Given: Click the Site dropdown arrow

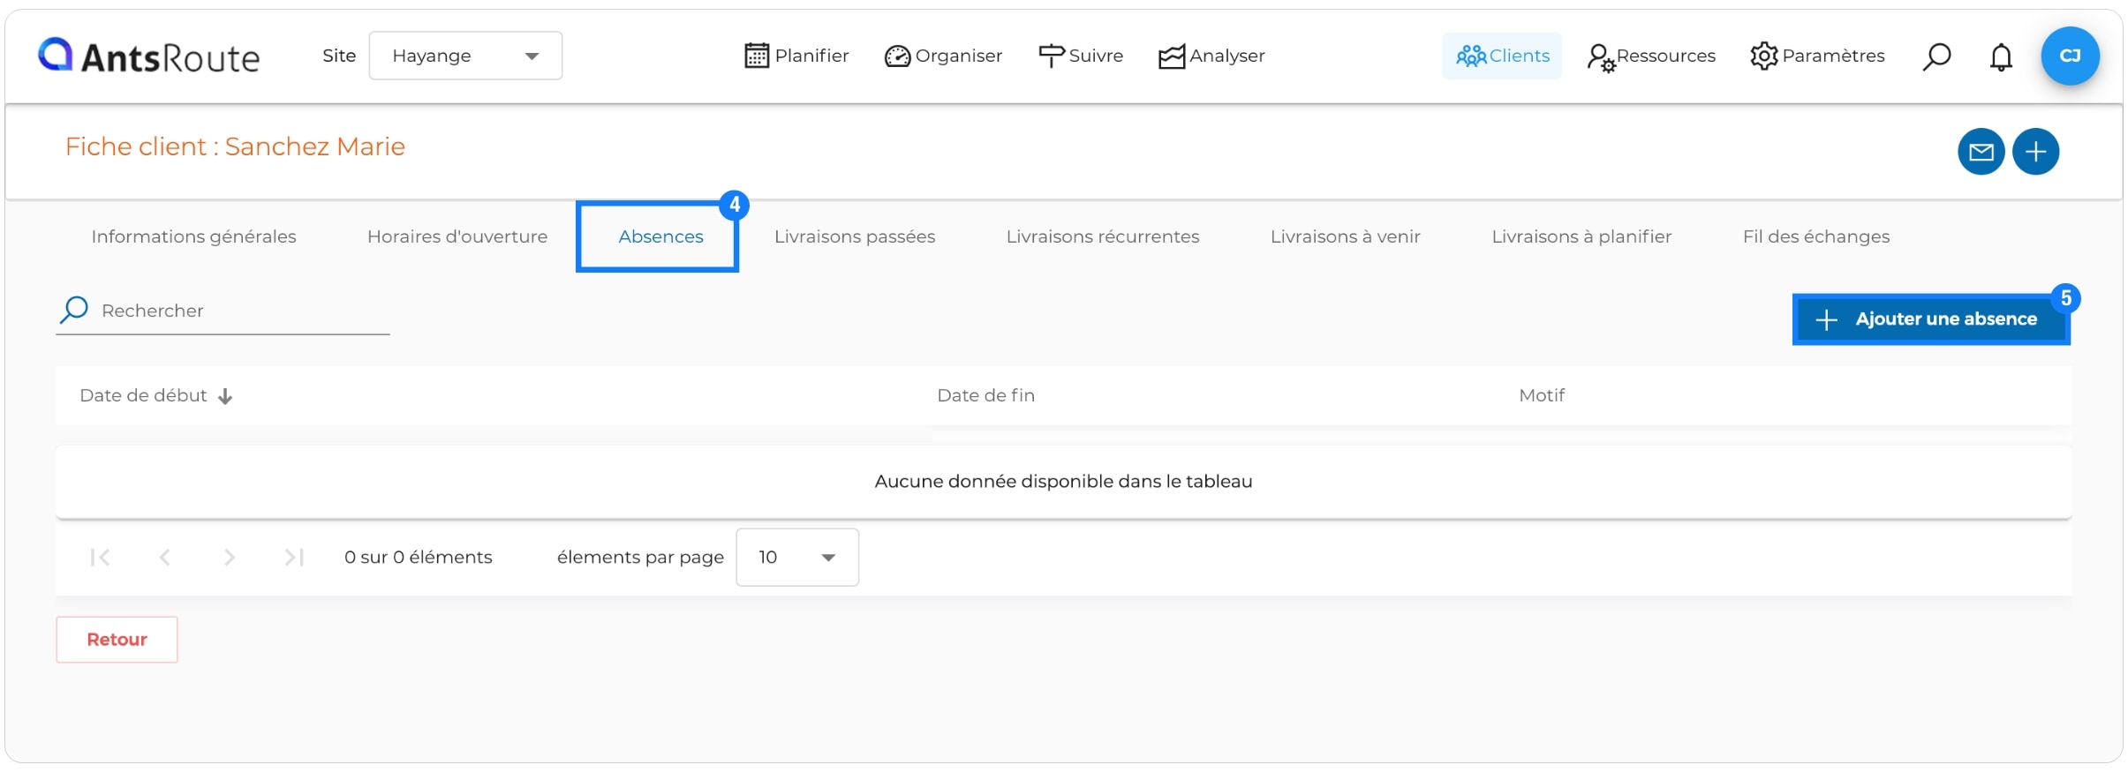Looking at the screenshot, I should pos(532,56).
